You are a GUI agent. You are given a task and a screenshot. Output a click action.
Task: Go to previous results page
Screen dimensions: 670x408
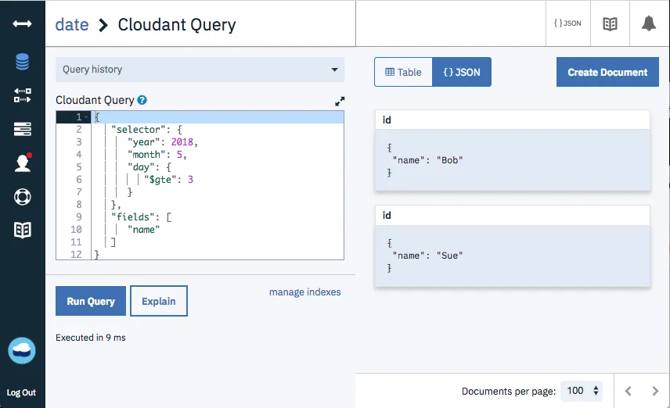pos(628,391)
